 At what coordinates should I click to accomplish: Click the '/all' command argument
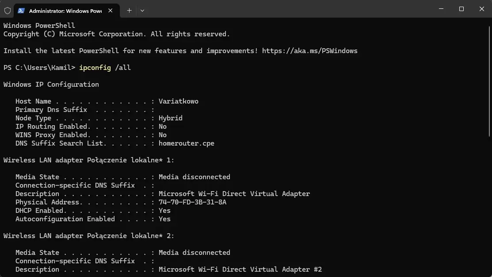pos(123,68)
